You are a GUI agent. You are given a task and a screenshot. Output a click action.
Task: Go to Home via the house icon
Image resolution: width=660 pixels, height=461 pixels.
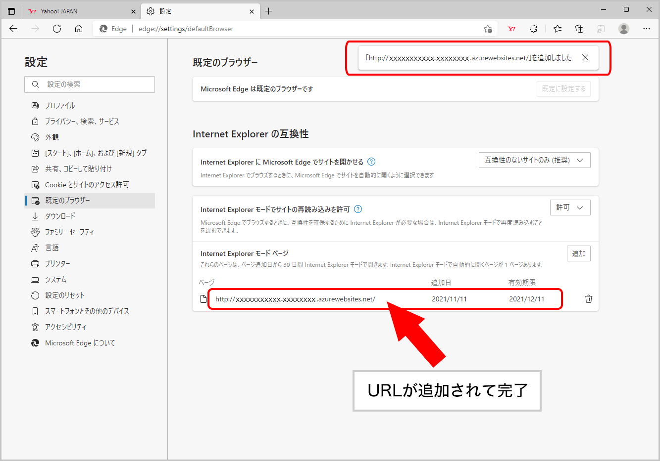click(79, 29)
